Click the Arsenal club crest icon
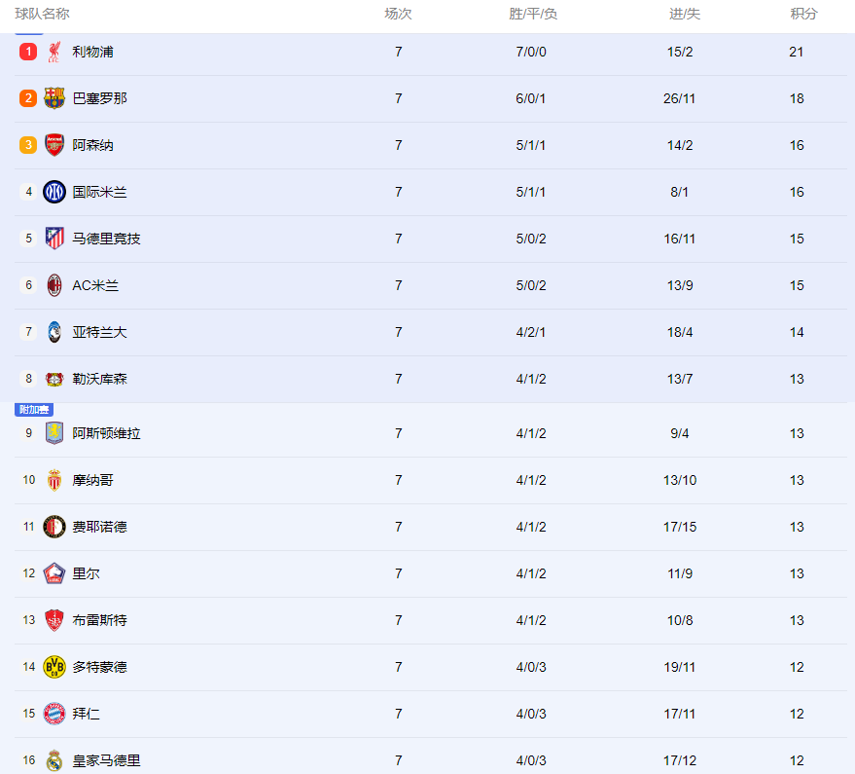 53,145
